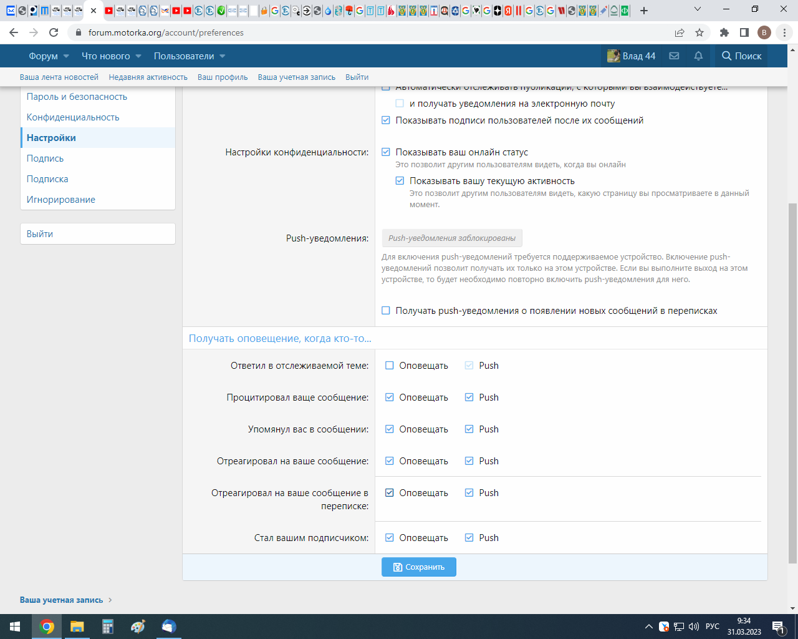Open the Calculator from the taskbar
Viewport: 798px width, 639px height.
[x=108, y=627]
